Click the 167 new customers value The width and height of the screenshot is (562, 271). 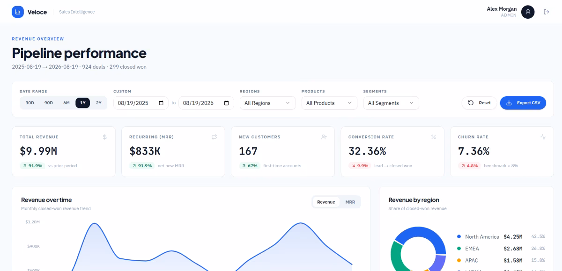pyautogui.click(x=248, y=151)
